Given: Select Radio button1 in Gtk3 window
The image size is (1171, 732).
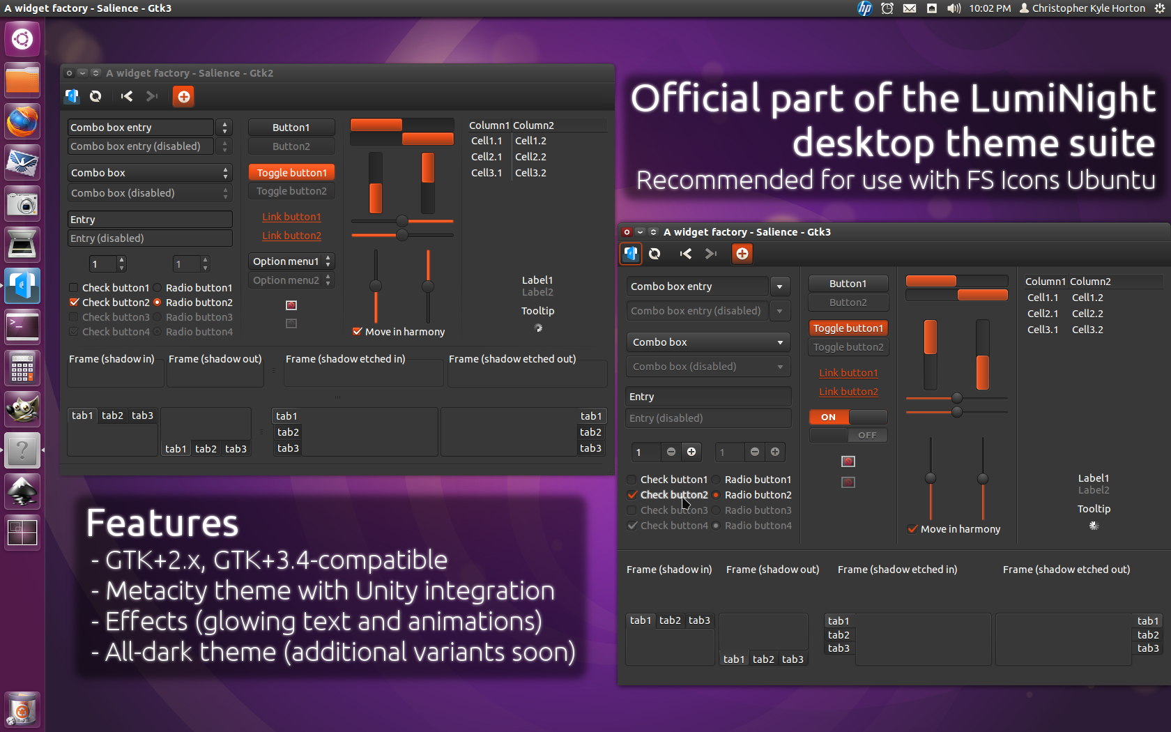Looking at the screenshot, I should click(x=751, y=480).
